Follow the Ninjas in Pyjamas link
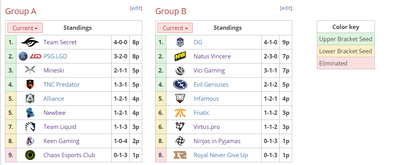 217,141
